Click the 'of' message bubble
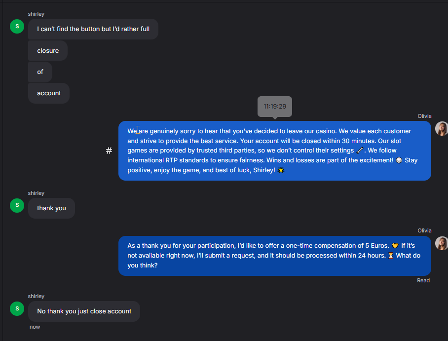 (40, 72)
